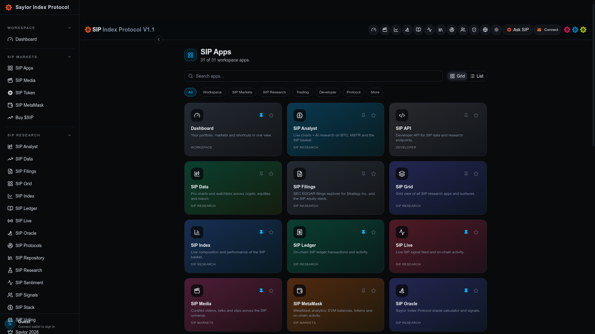Click the SIP Sentiment pulse icon in sidebar

(x=10, y=283)
